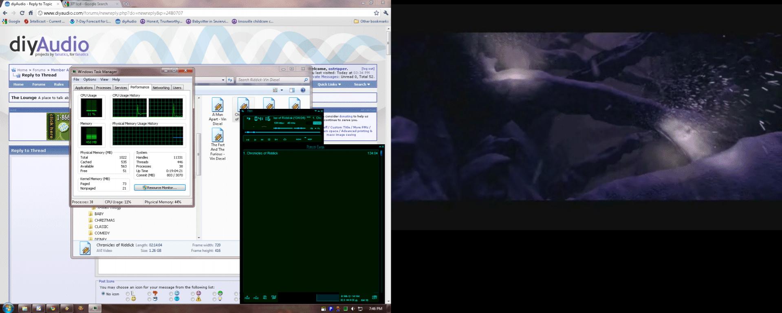The height and width of the screenshot is (313, 782).
Task: Open Chrome wrench settings menu
Action: click(385, 13)
